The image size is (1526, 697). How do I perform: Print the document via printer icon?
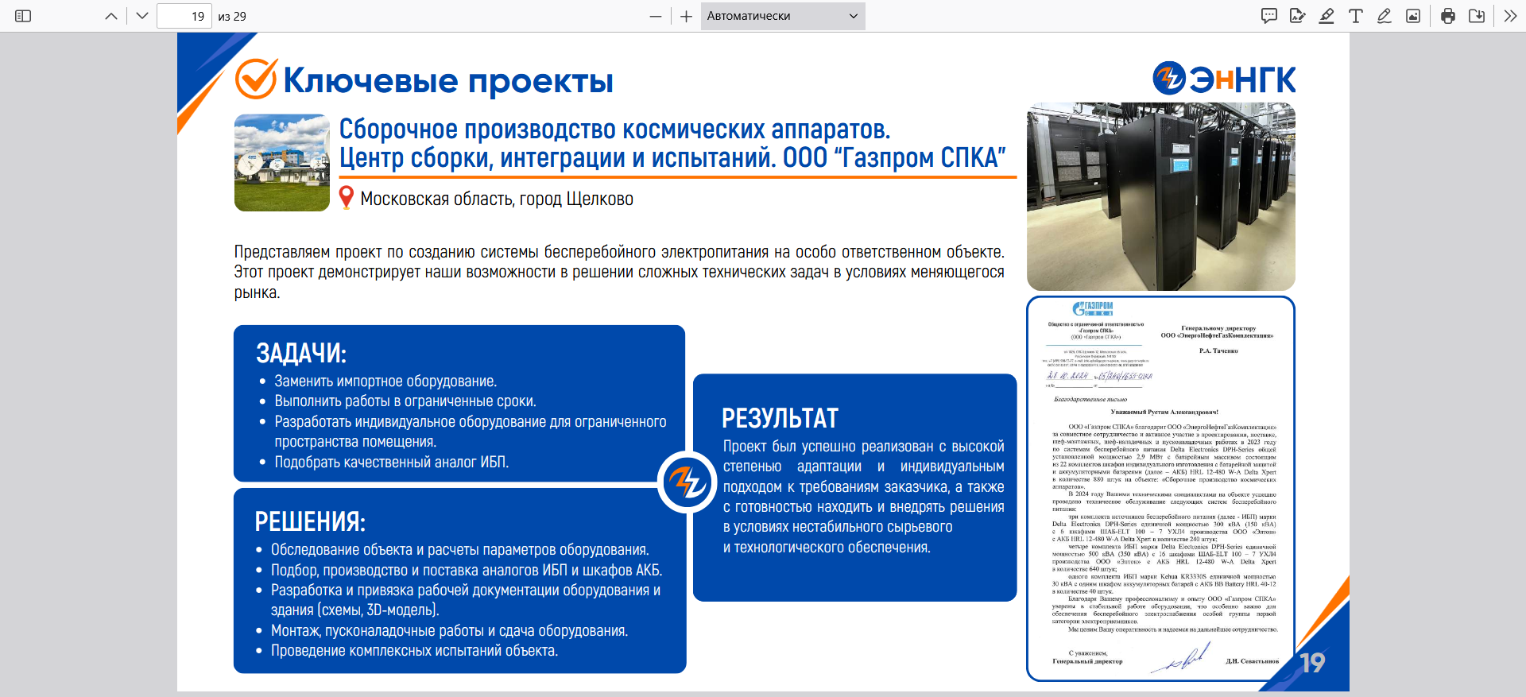coord(1448,16)
